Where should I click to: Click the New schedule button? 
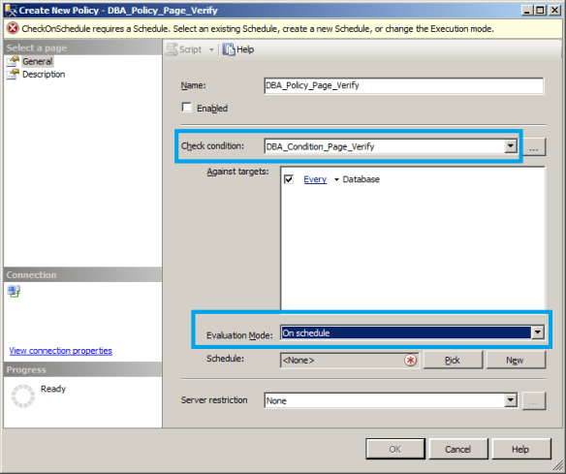point(516,360)
